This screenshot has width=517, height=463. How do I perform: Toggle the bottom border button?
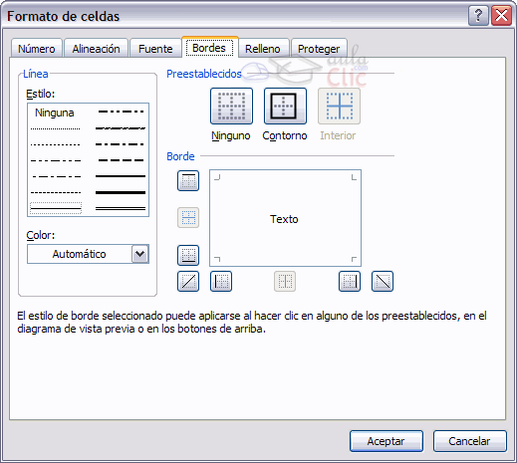click(x=188, y=255)
